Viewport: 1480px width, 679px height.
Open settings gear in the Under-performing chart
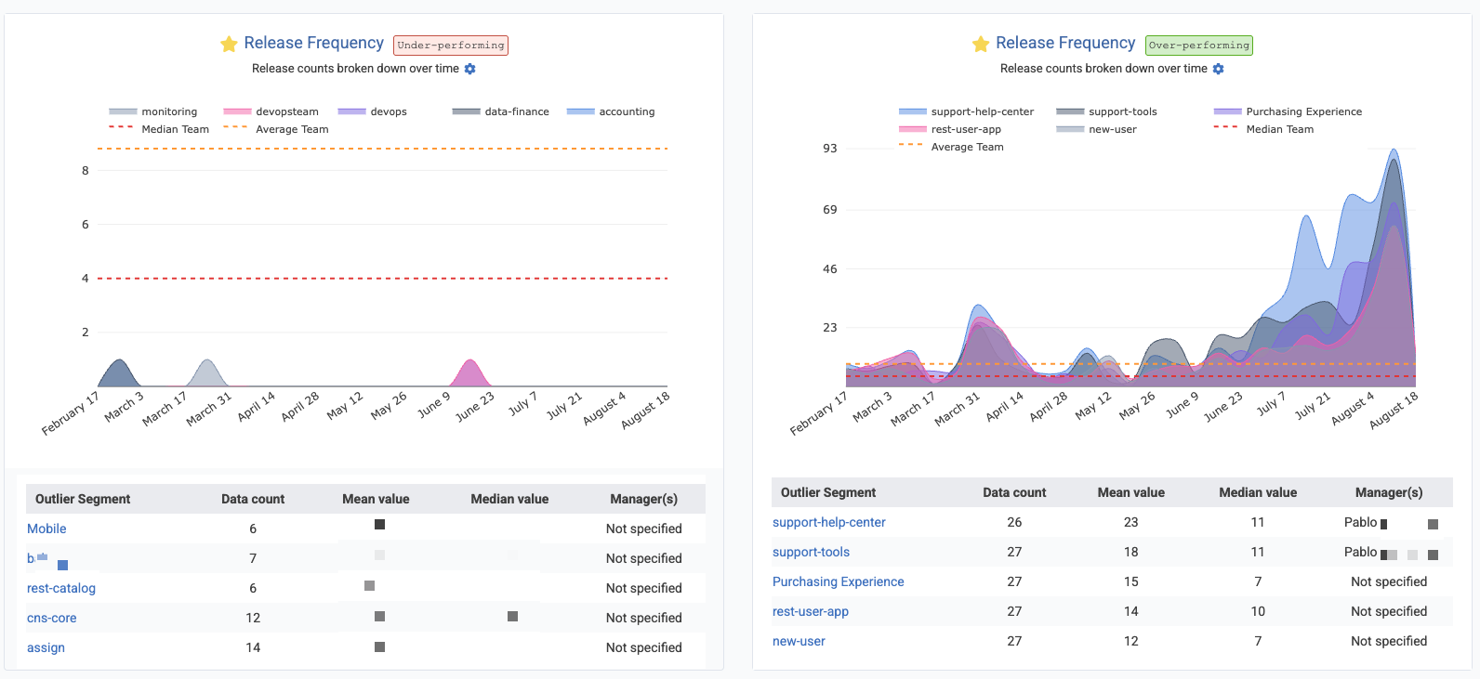tap(469, 69)
